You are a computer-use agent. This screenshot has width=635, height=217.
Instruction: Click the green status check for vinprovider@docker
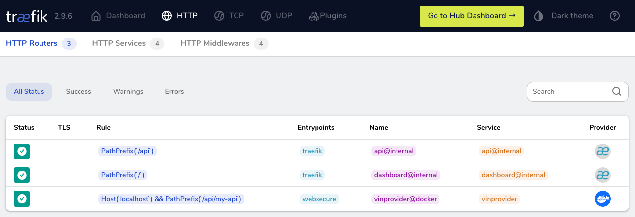pos(22,199)
